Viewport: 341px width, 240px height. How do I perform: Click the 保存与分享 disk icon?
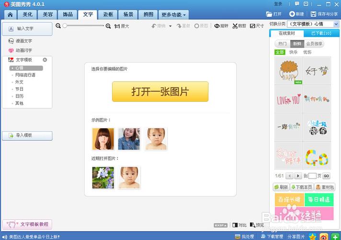[x=313, y=14]
